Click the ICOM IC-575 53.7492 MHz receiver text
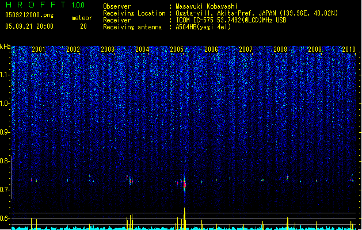The width and height of the screenshot is (362, 230). 231,20
